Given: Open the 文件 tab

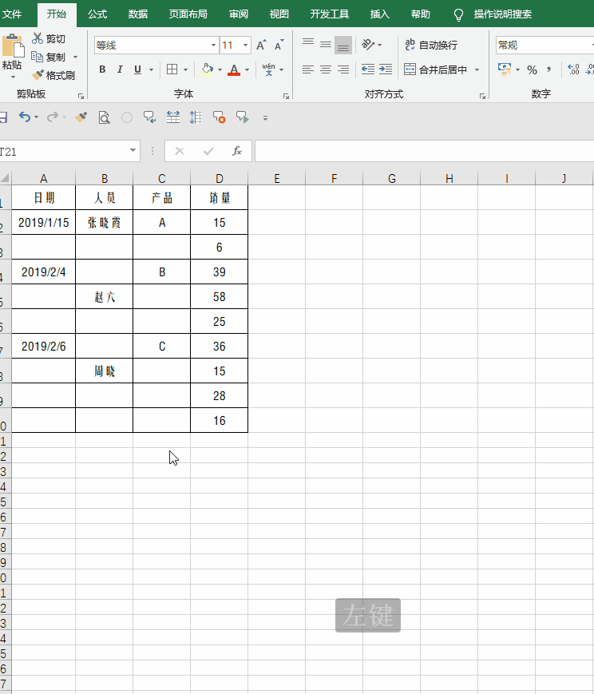Looking at the screenshot, I should 11,14.
